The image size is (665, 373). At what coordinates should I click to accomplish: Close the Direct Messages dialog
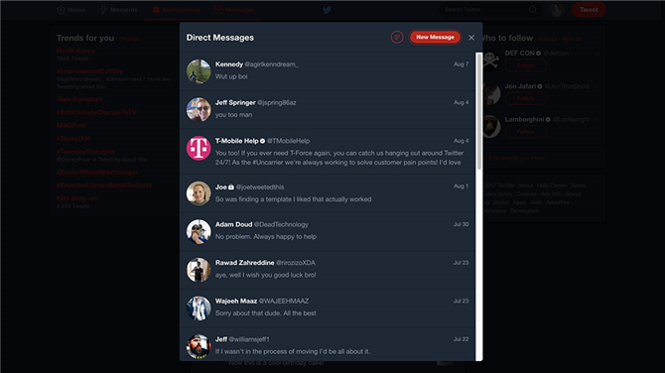pos(471,38)
